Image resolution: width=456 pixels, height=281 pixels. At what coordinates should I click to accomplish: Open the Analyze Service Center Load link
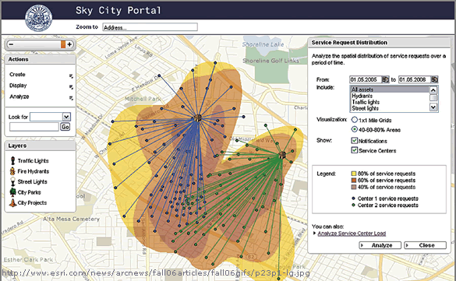coord(352,234)
